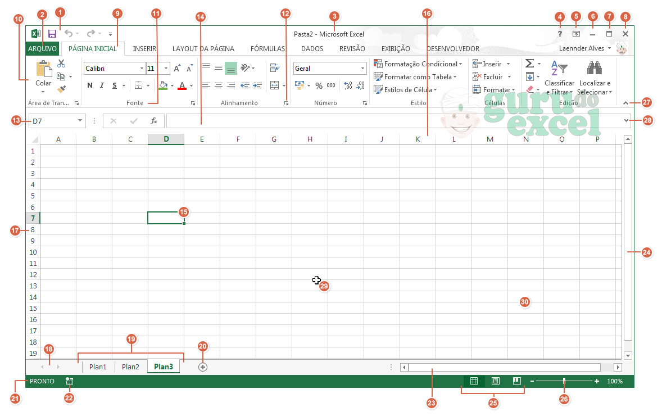Open the ARQUIVO tab

click(x=42, y=48)
